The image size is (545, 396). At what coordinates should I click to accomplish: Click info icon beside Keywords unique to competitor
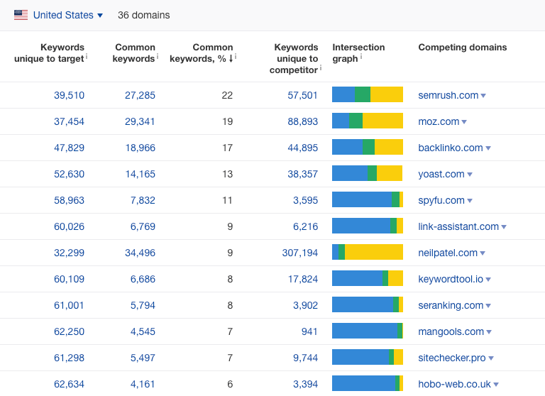coord(321,68)
